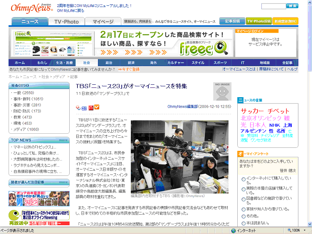312x234 pixels.
Task: Click the '⇒今すぐ登録' link
Action: click(x=129, y=70)
